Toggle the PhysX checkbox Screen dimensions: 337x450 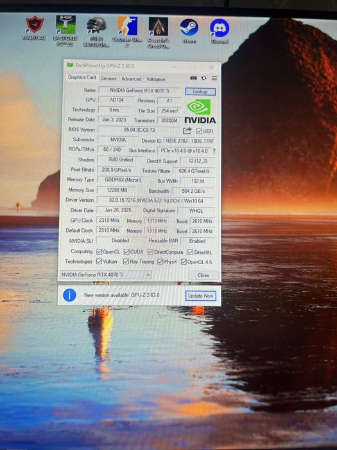click(160, 262)
